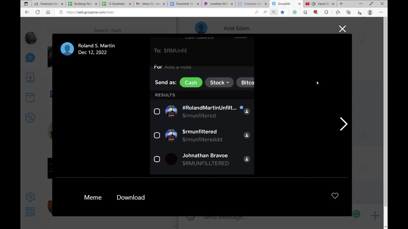Open the Archive icon in the GroupMe sidebar

[30, 97]
